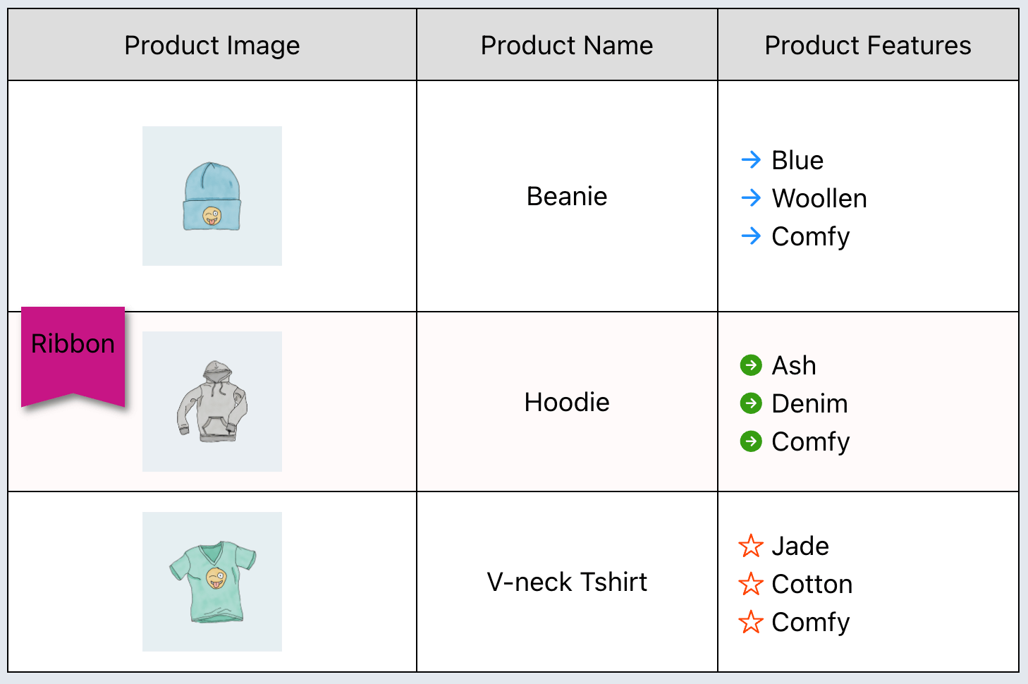Click the green circle arrow beside Denim

(x=751, y=403)
